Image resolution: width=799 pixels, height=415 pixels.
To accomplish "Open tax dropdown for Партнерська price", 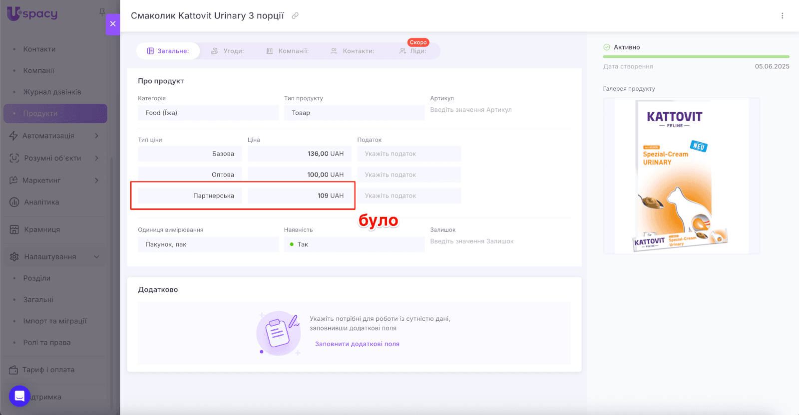I will tap(409, 196).
